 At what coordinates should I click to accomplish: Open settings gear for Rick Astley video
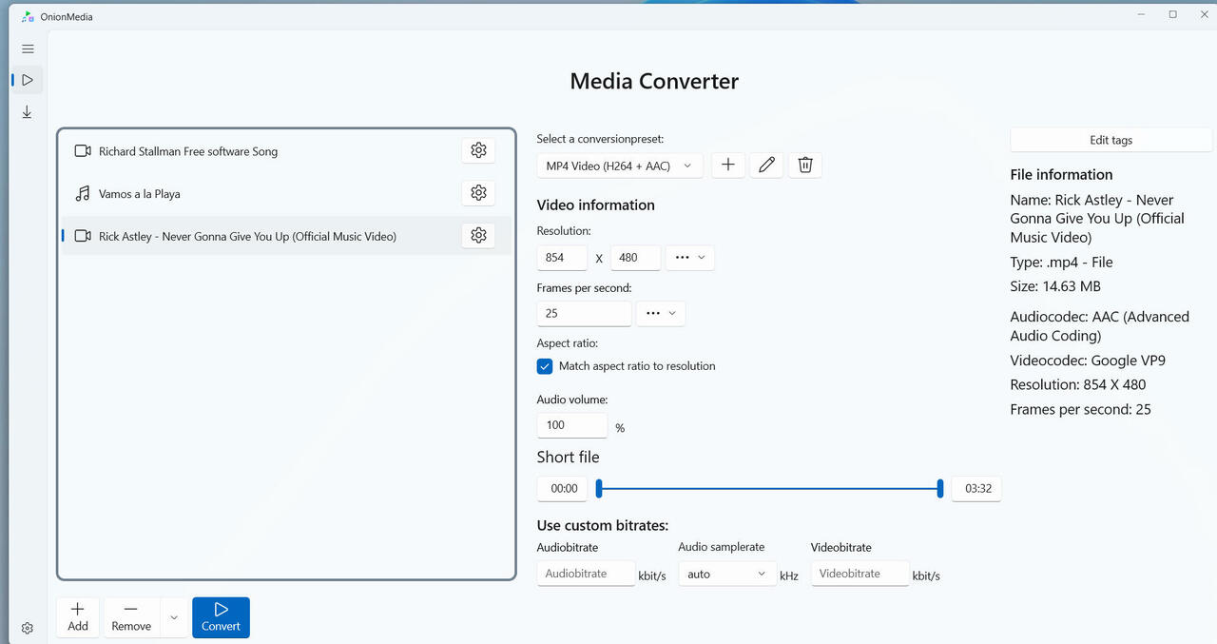(478, 236)
